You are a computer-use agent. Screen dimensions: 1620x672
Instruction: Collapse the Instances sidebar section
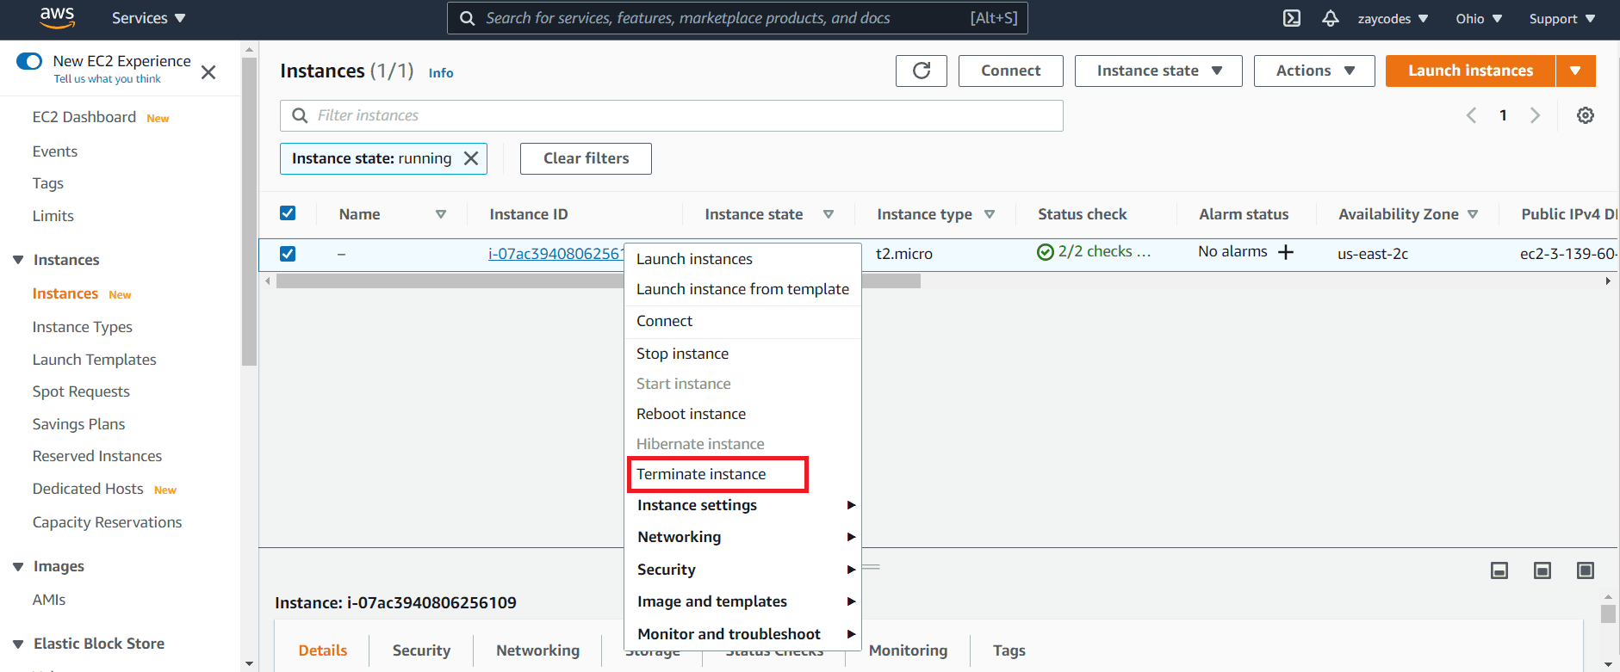pyautogui.click(x=18, y=260)
